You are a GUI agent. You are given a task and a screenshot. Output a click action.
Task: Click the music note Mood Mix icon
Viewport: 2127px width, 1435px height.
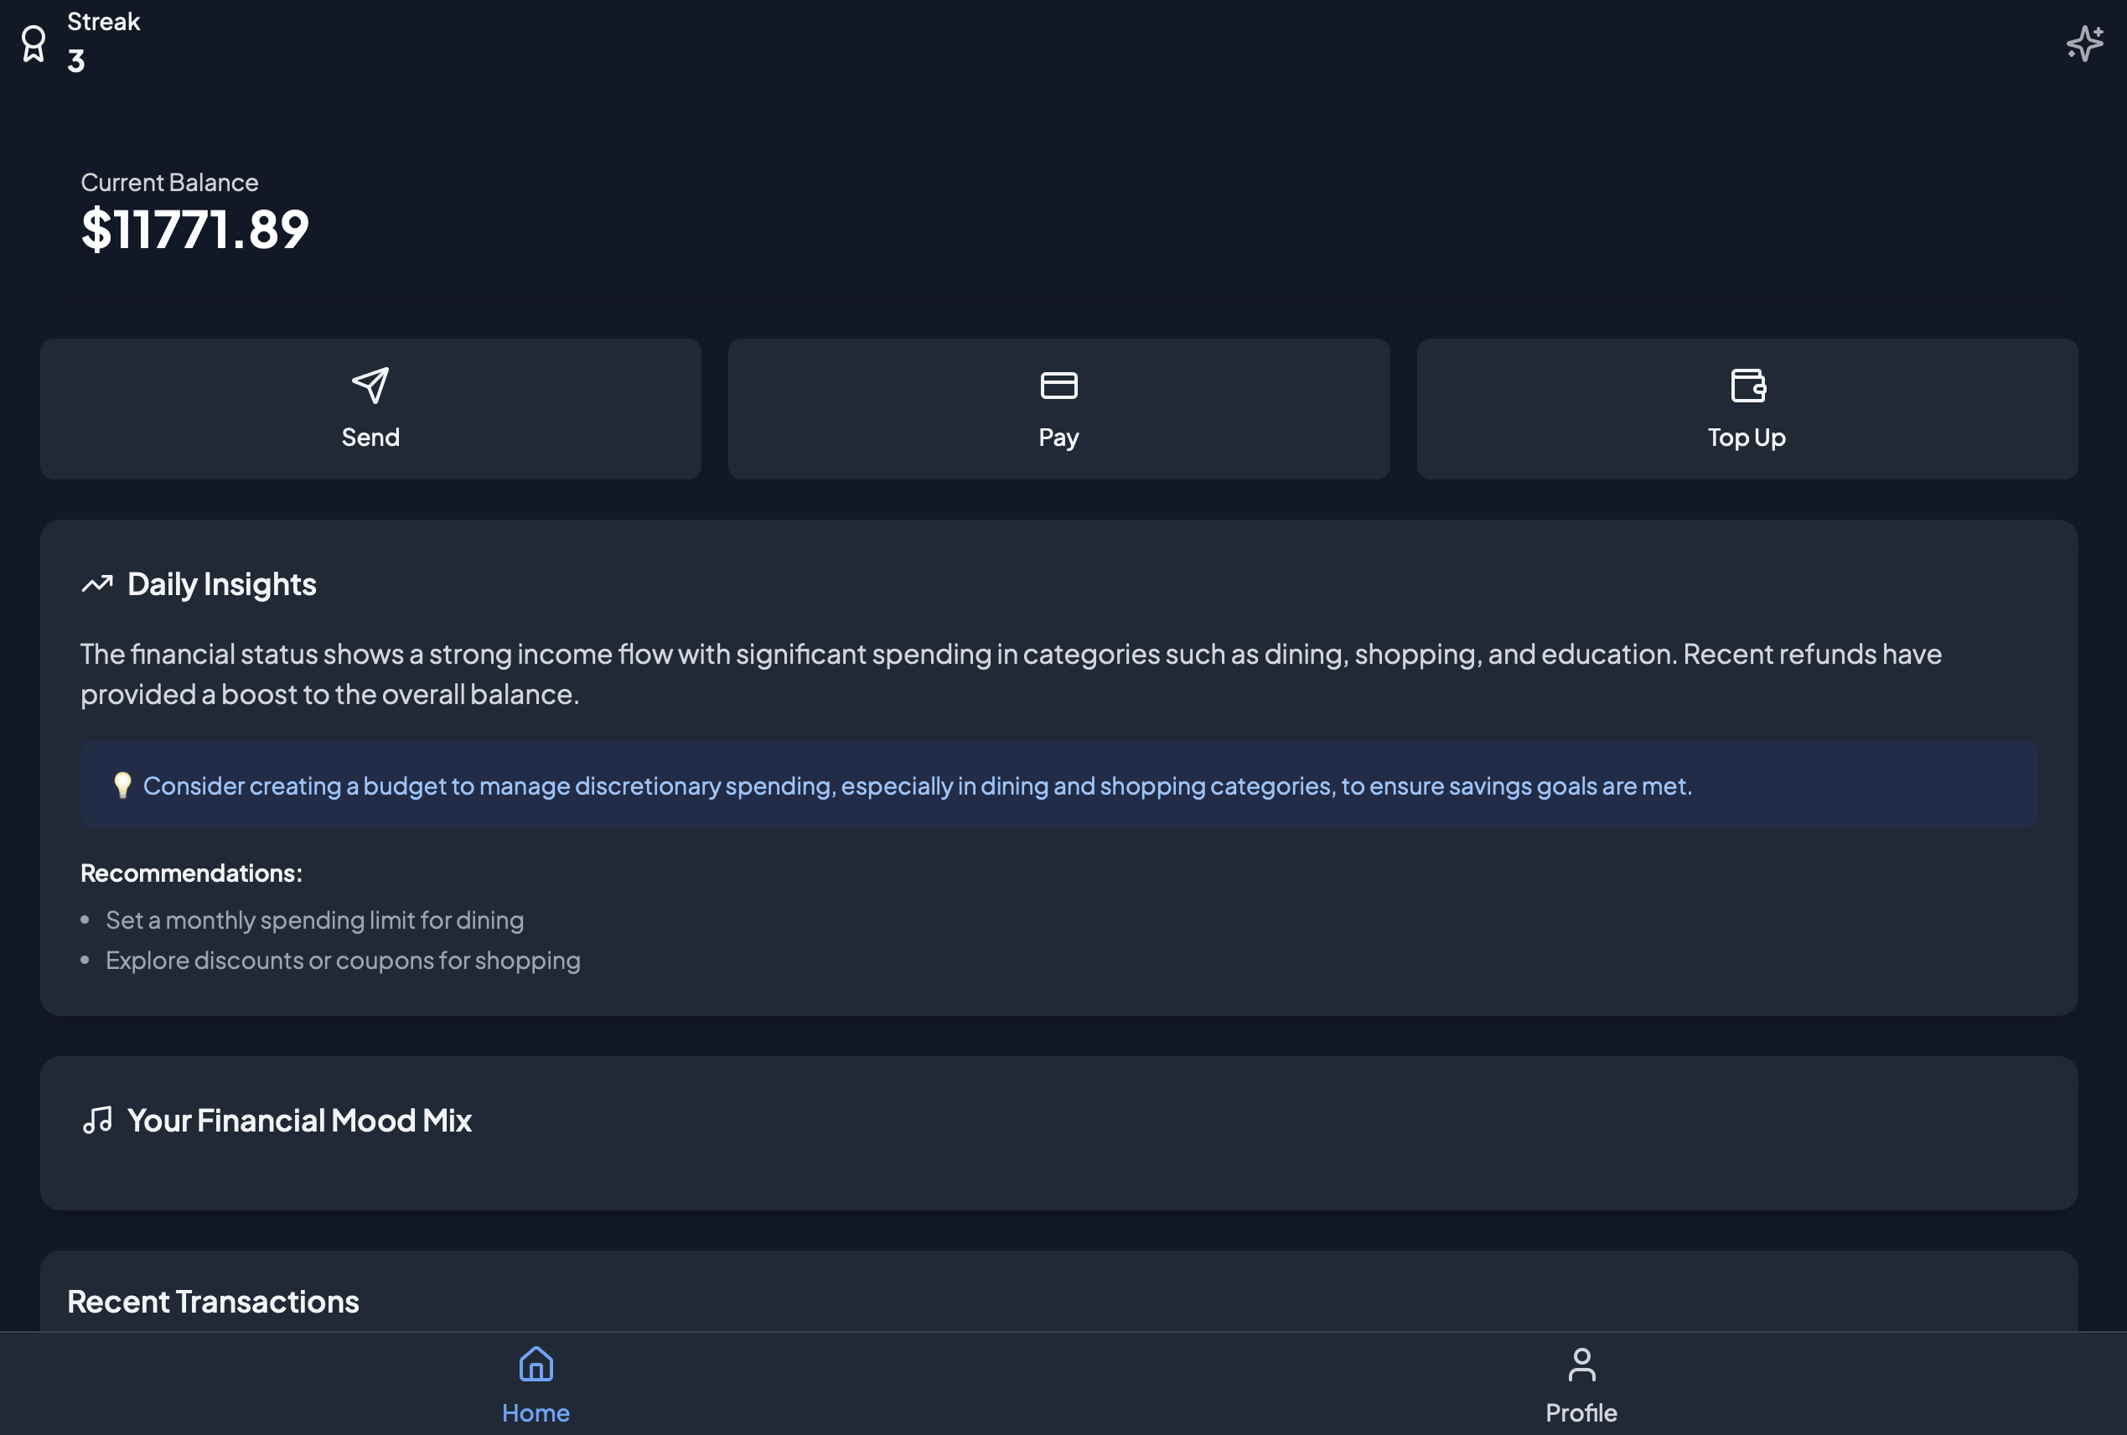97,1119
